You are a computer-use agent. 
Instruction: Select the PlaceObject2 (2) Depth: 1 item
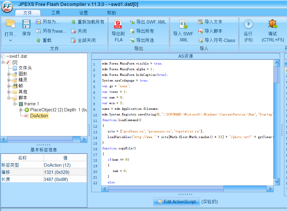click(59, 110)
